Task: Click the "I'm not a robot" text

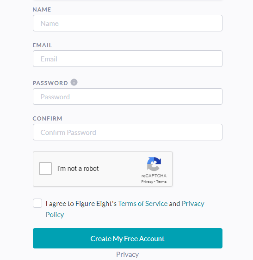Action: (78, 169)
